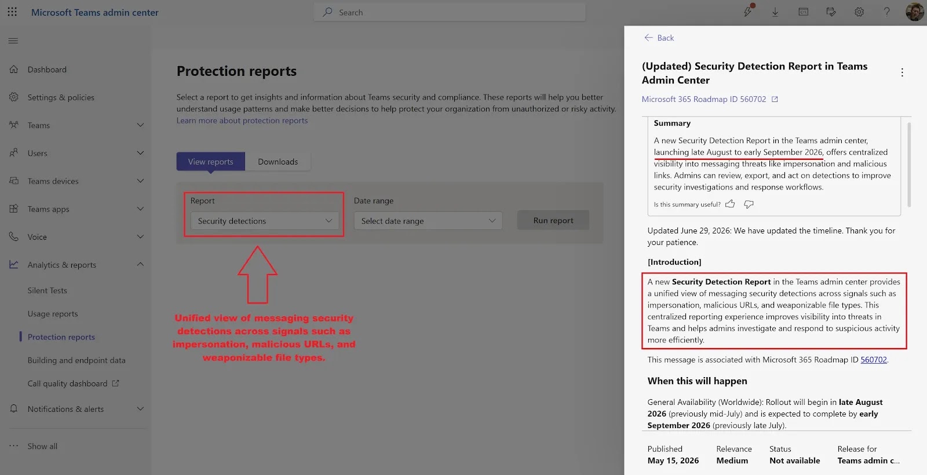The height and width of the screenshot is (475, 927).
Task: Click the lightning bolt notifications icon in header
Action: [748, 11]
